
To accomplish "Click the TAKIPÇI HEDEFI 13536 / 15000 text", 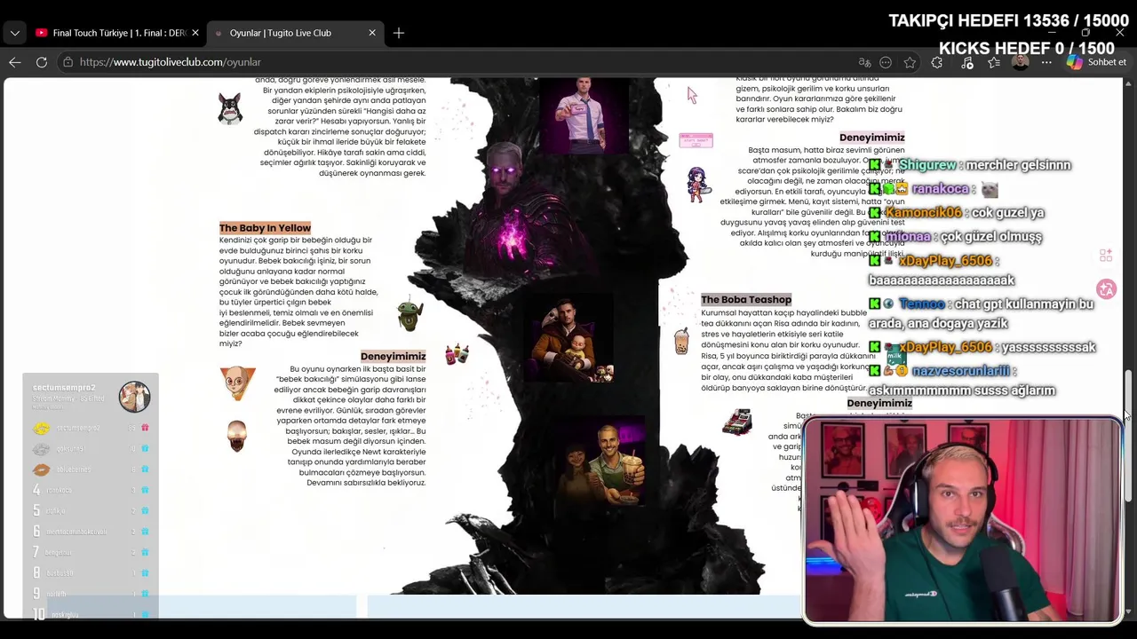I will click(x=1009, y=21).
